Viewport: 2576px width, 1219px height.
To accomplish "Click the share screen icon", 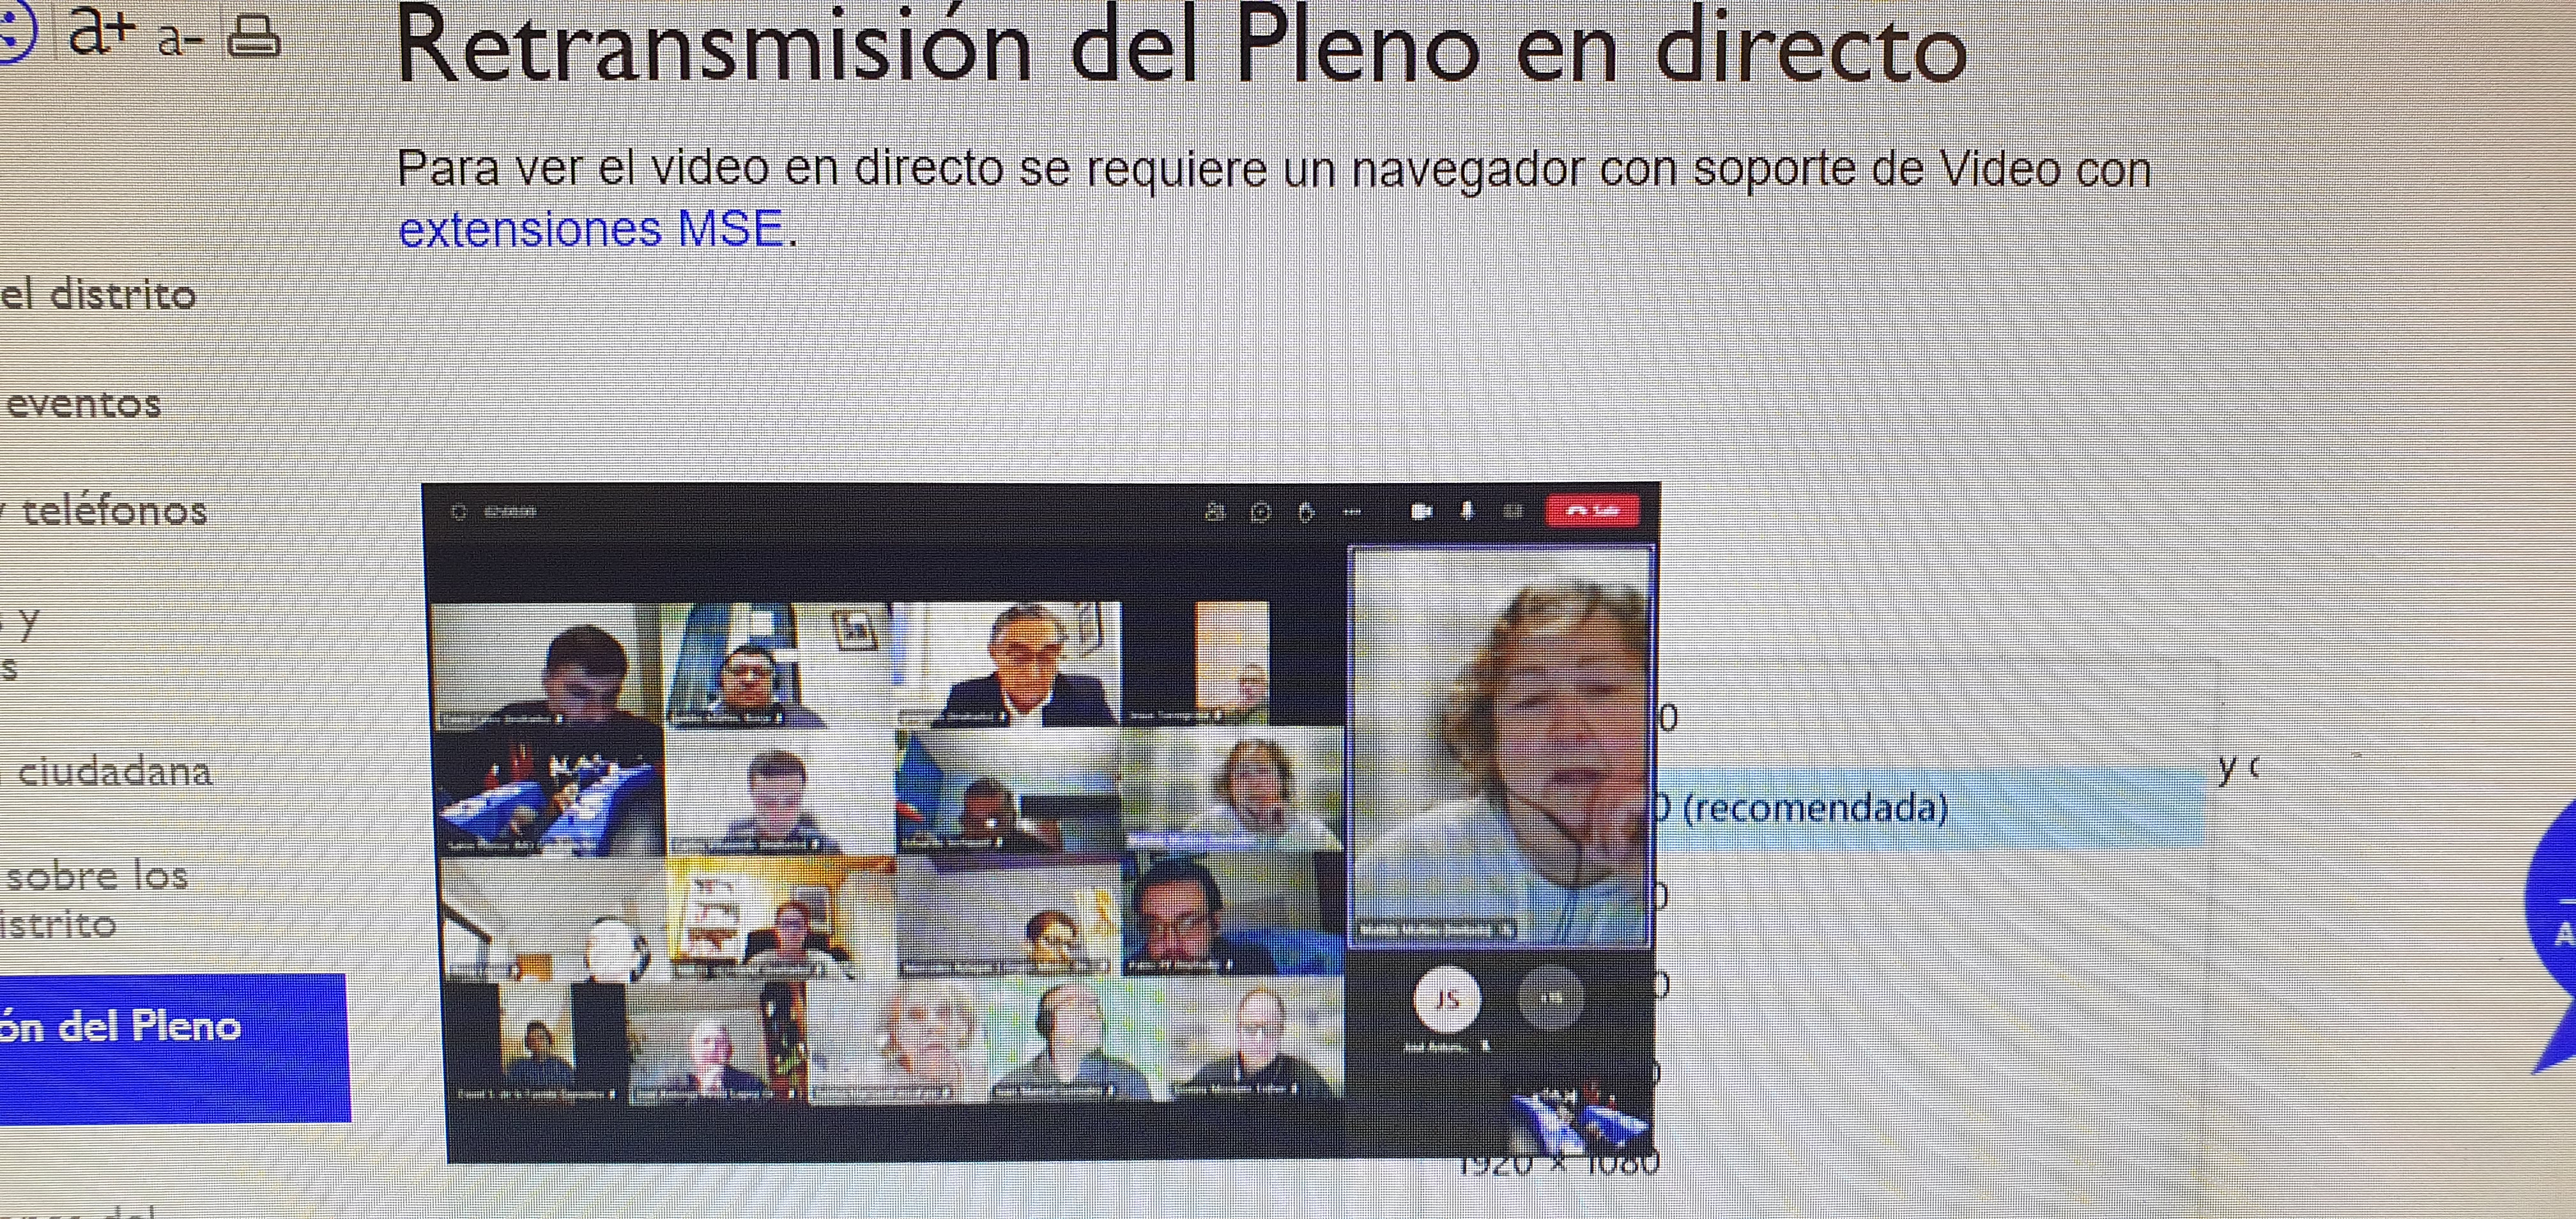I will point(1513,512).
